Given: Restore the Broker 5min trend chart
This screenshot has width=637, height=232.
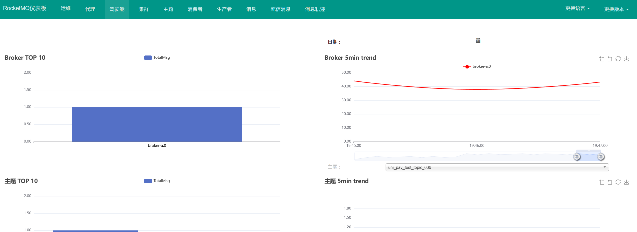Looking at the screenshot, I should pos(618,59).
